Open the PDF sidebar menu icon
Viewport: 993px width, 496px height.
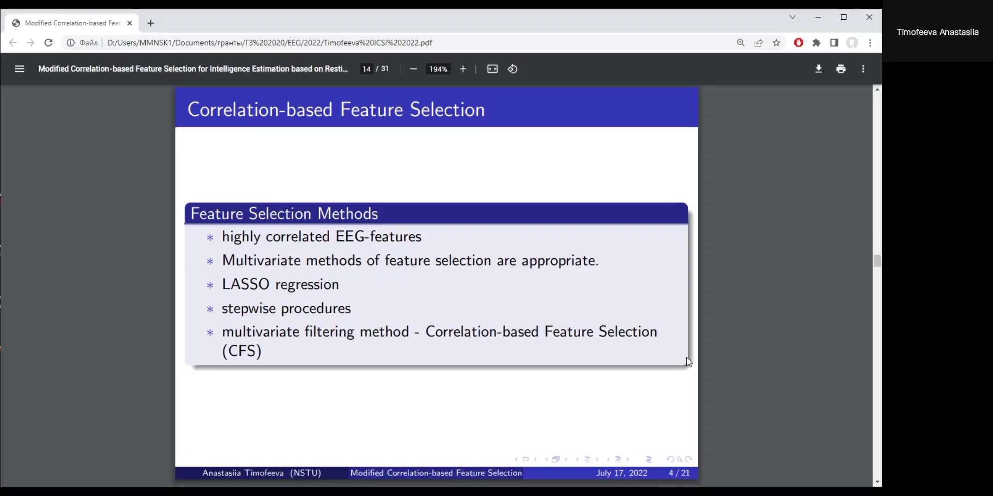coord(19,69)
